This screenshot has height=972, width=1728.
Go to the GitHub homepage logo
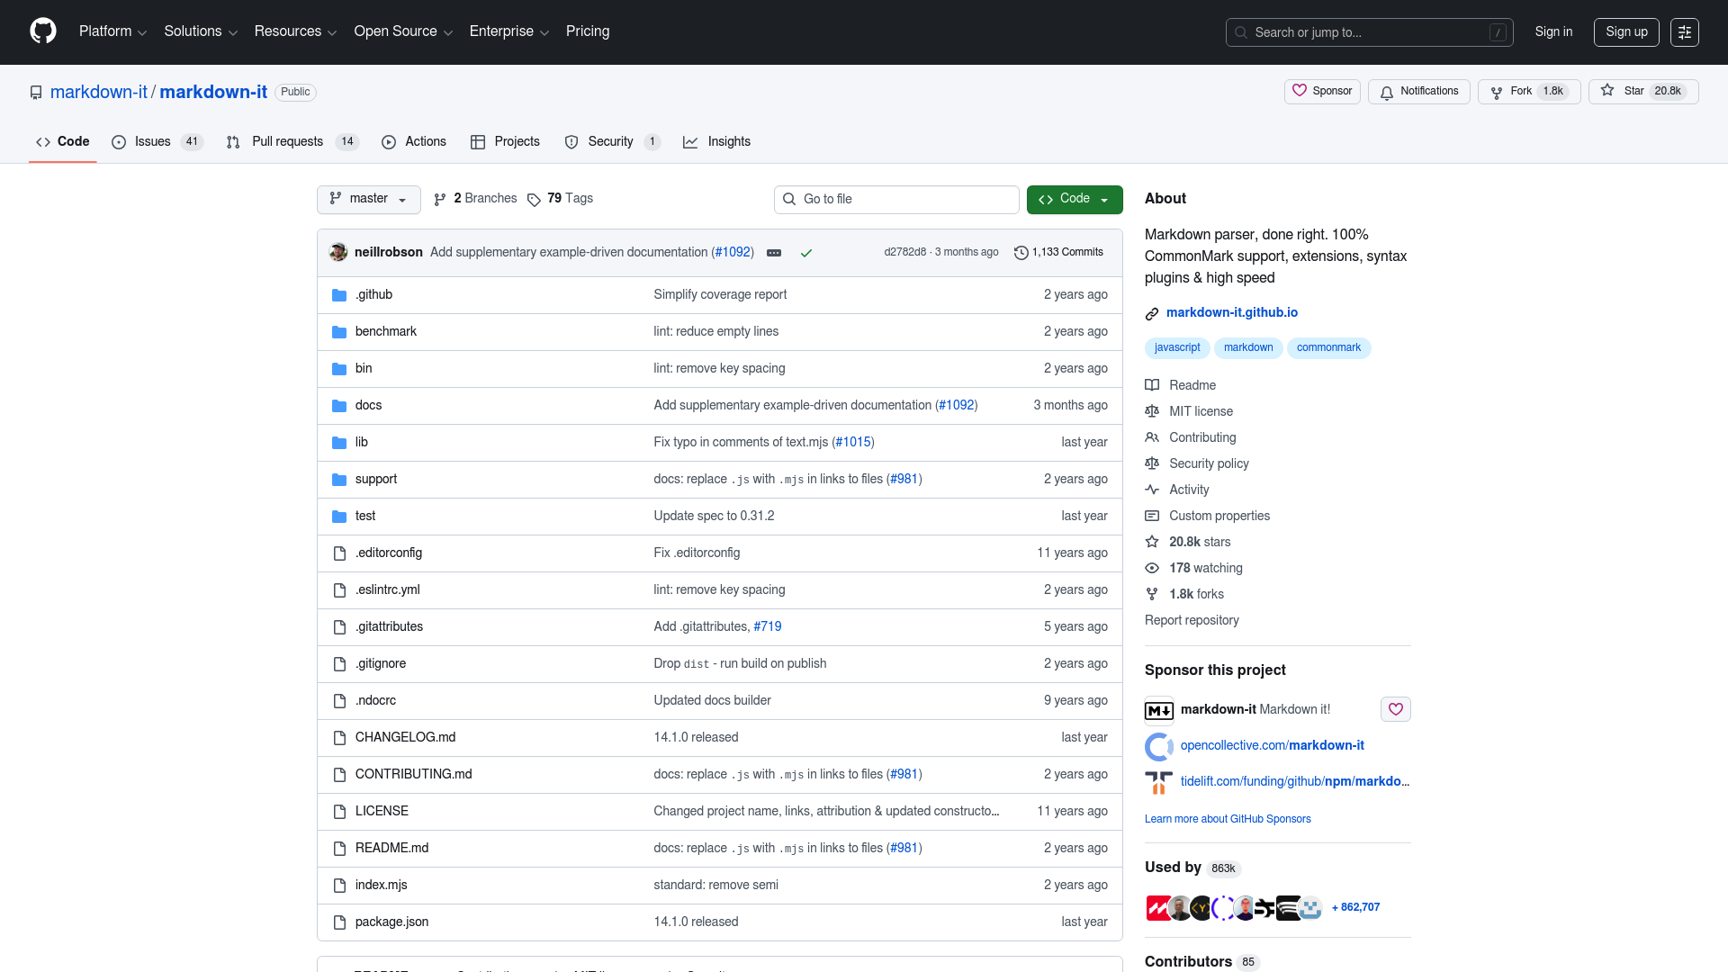click(x=43, y=31)
